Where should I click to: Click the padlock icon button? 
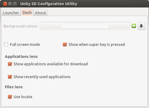(142, 26)
